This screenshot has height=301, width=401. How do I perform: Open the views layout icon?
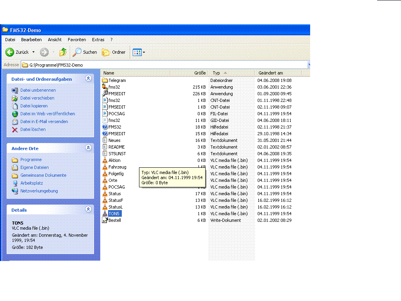point(137,52)
